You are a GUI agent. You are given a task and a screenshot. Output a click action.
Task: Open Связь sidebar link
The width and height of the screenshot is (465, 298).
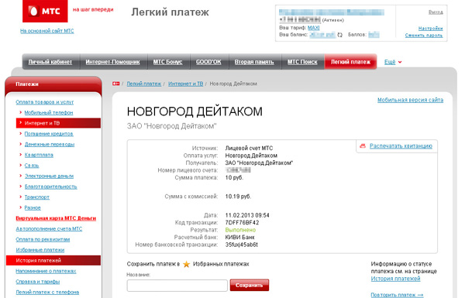pyautogui.click(x=32, y=166)
